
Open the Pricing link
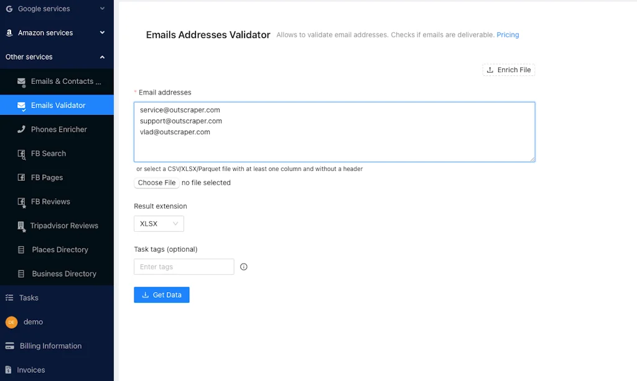(508, 35)
